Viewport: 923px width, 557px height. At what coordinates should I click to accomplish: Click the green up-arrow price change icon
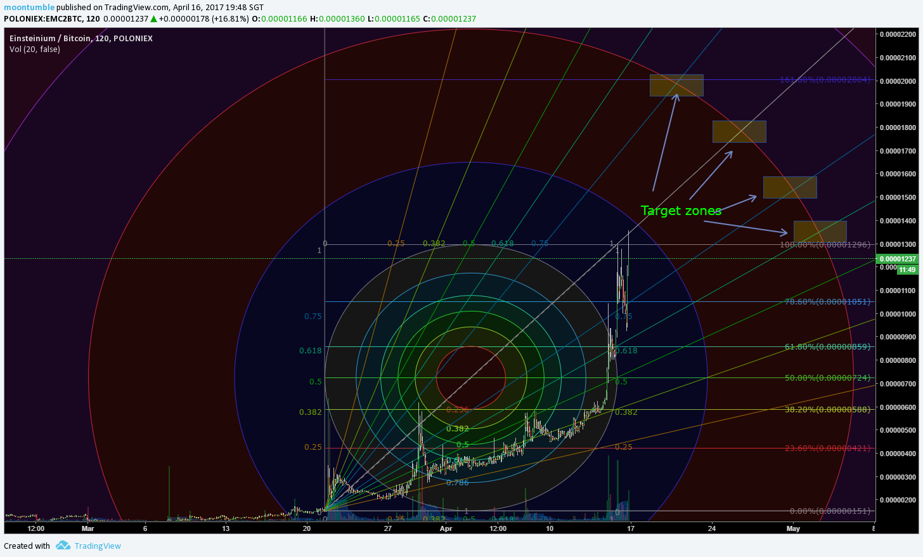tap(153, 19)
